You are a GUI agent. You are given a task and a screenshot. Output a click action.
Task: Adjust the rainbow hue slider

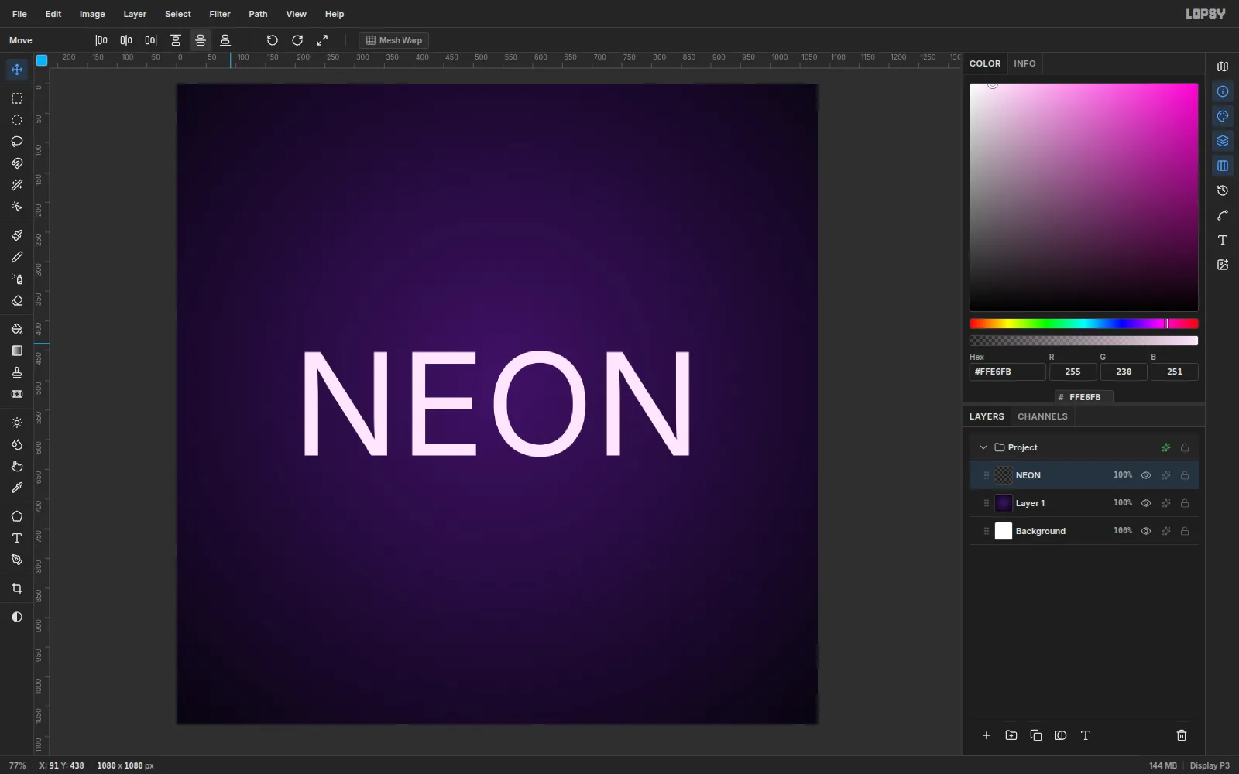[x=1084, y=324]
